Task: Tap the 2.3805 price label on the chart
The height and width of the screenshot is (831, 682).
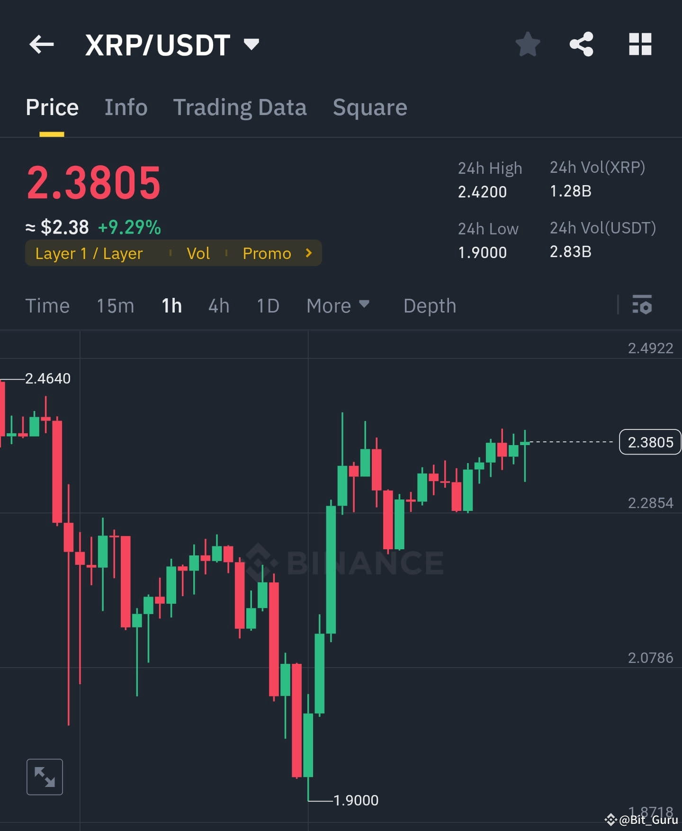Action: coord(649,442)
